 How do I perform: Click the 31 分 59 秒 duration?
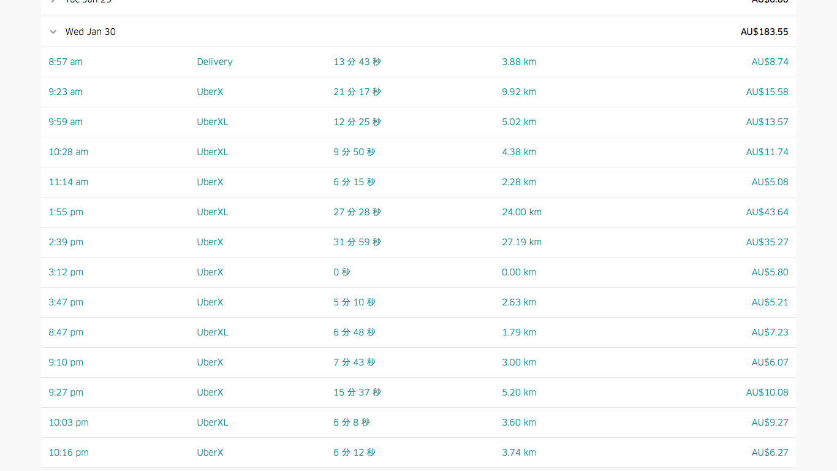tap(357, 242)
